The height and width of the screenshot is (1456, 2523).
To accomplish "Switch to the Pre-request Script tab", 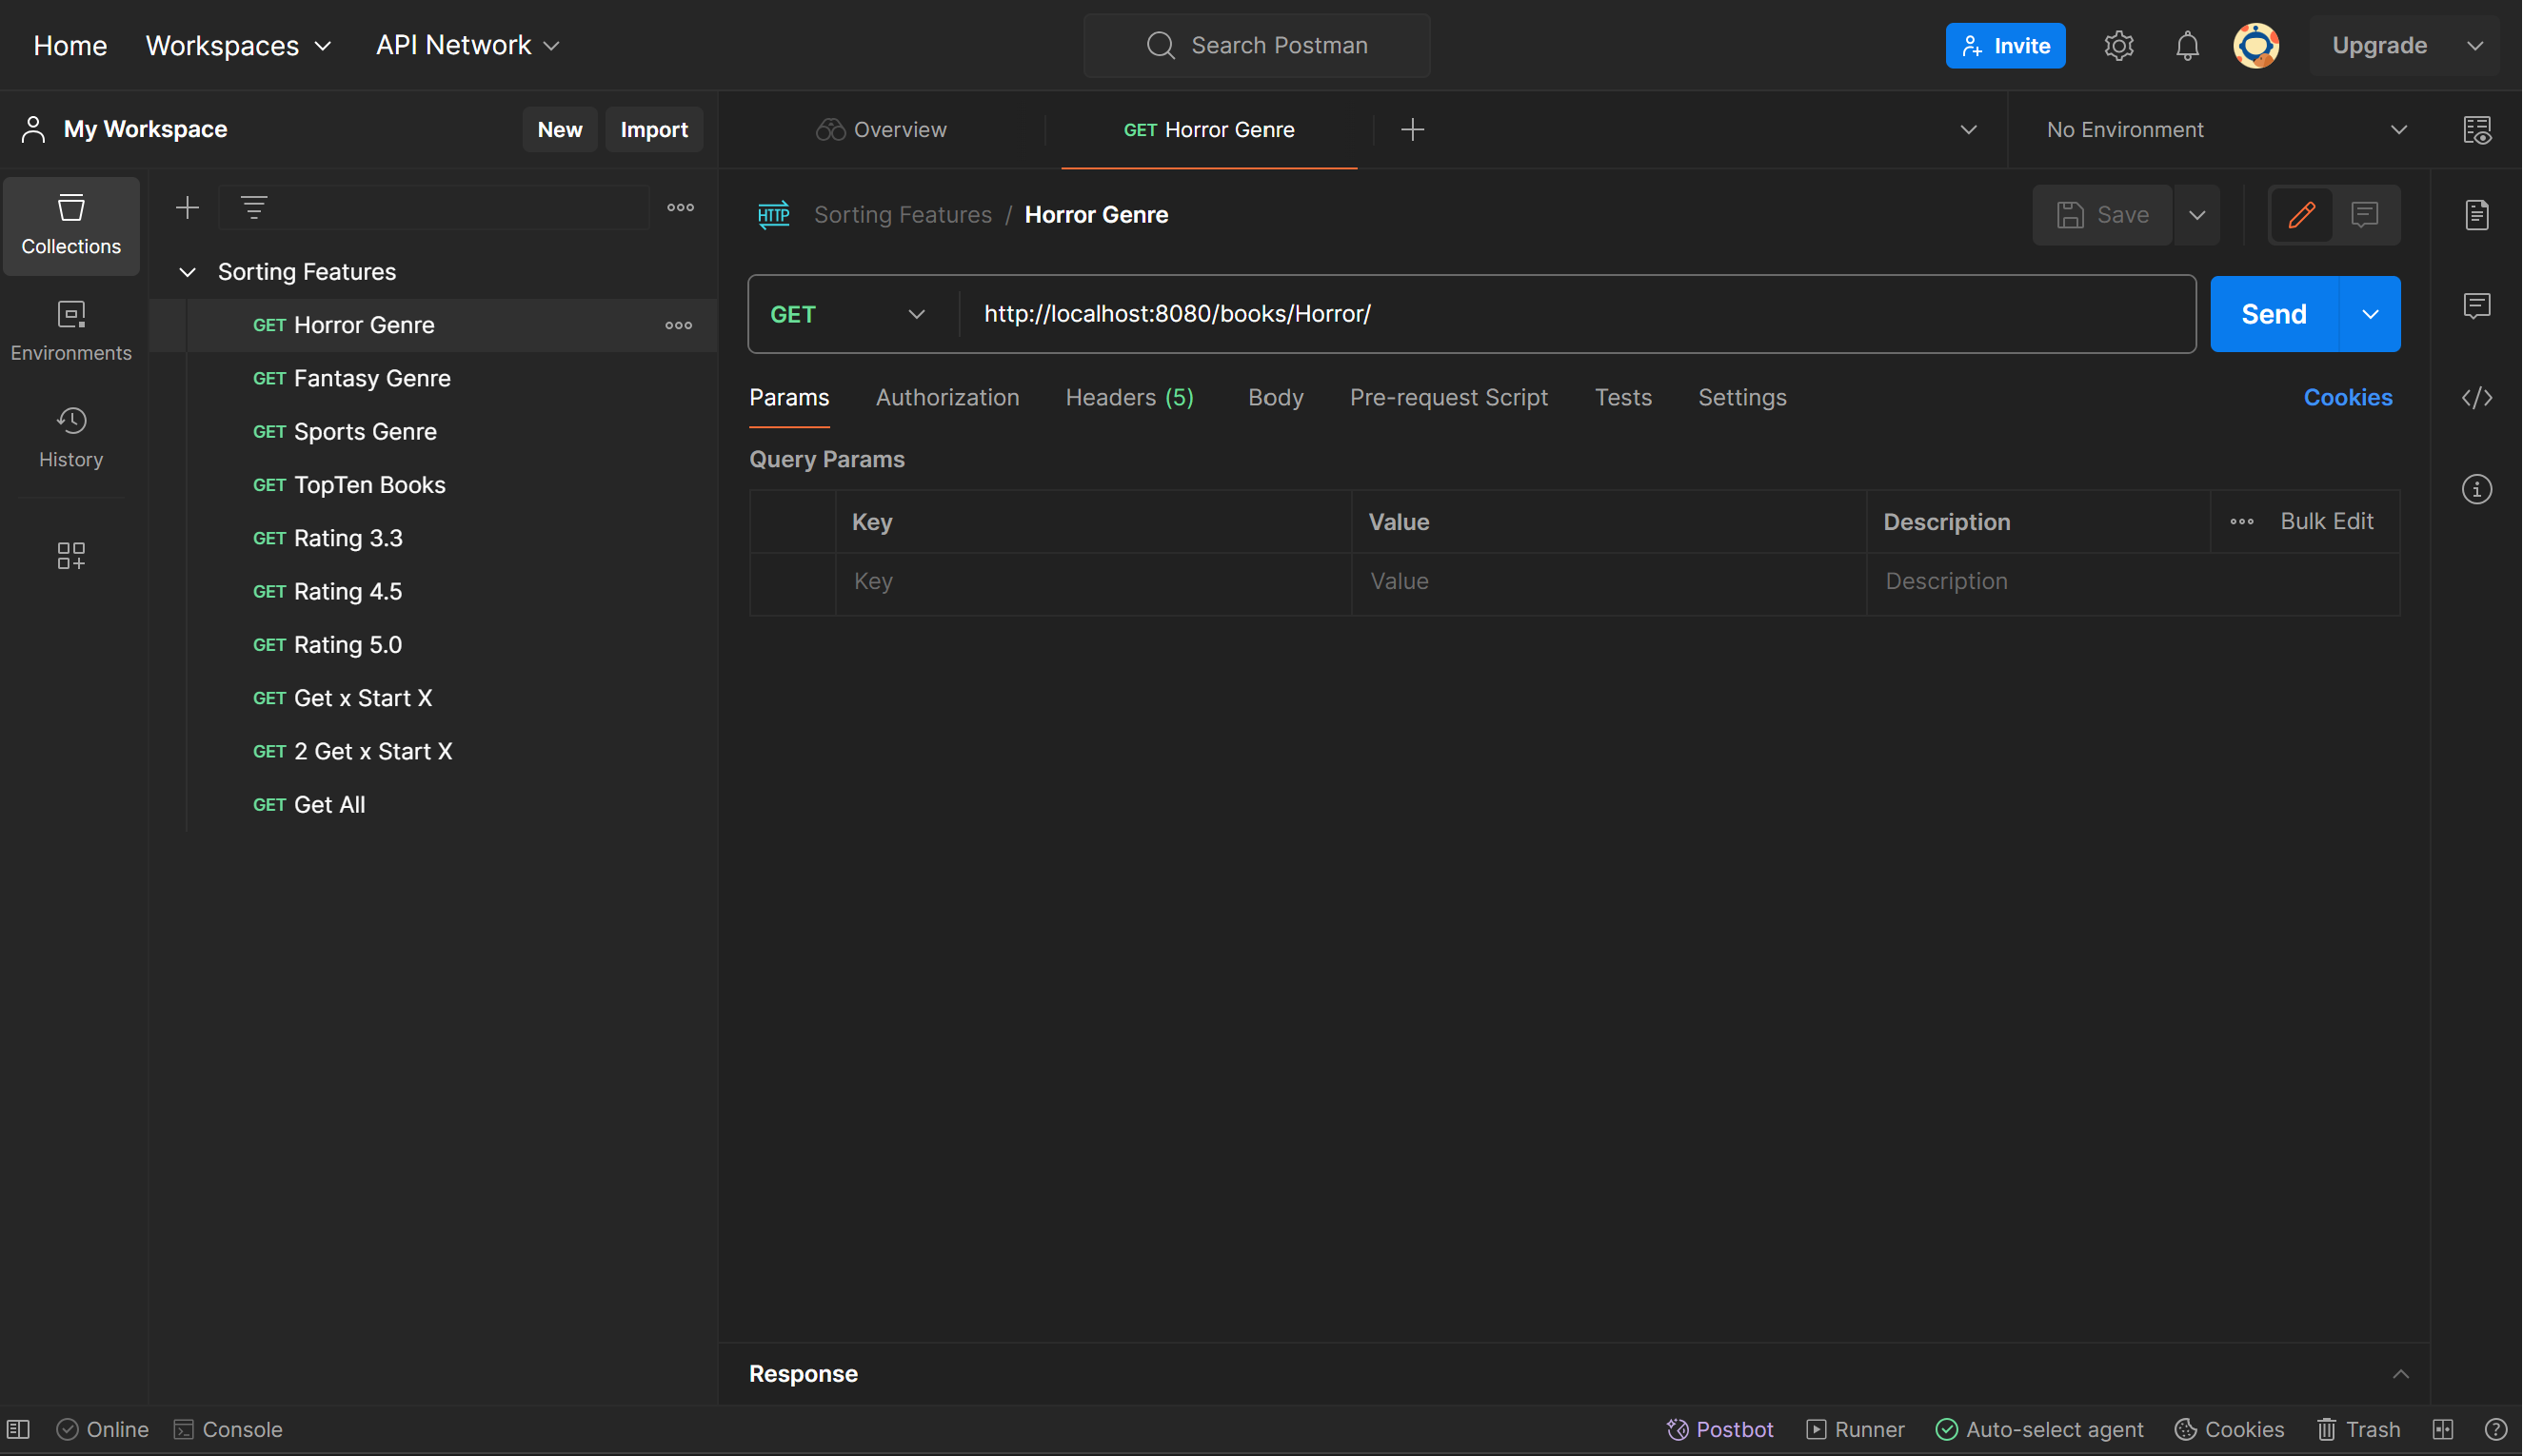I will (x=1448, y=398).
